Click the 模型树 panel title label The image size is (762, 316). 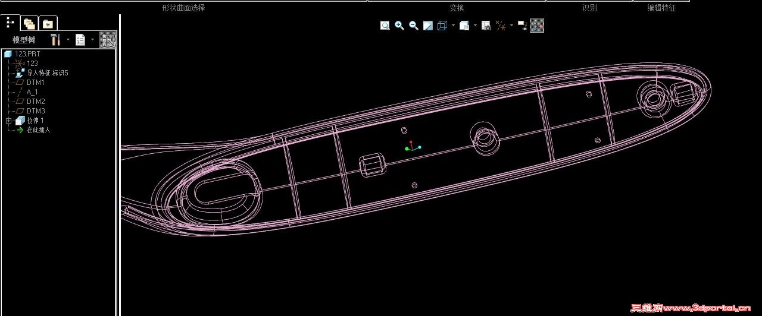tap(24, 40)
